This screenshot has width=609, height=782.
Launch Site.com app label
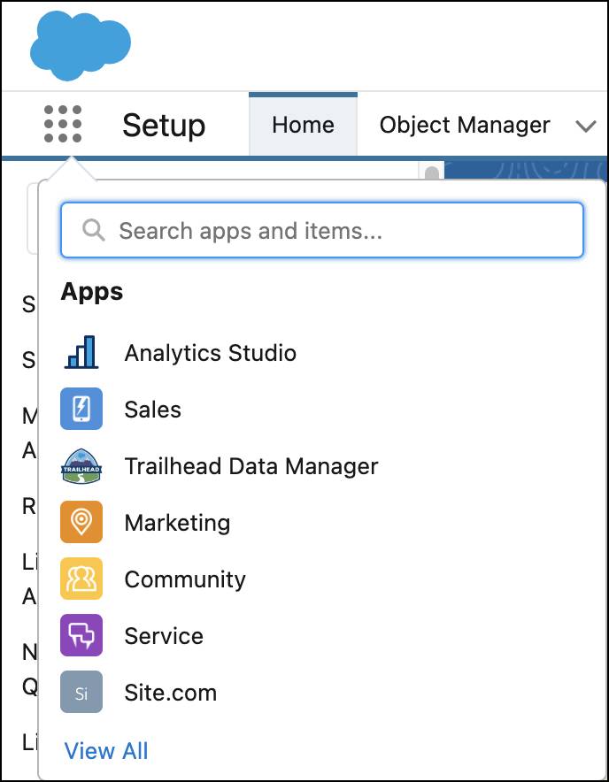click(170, 693)
